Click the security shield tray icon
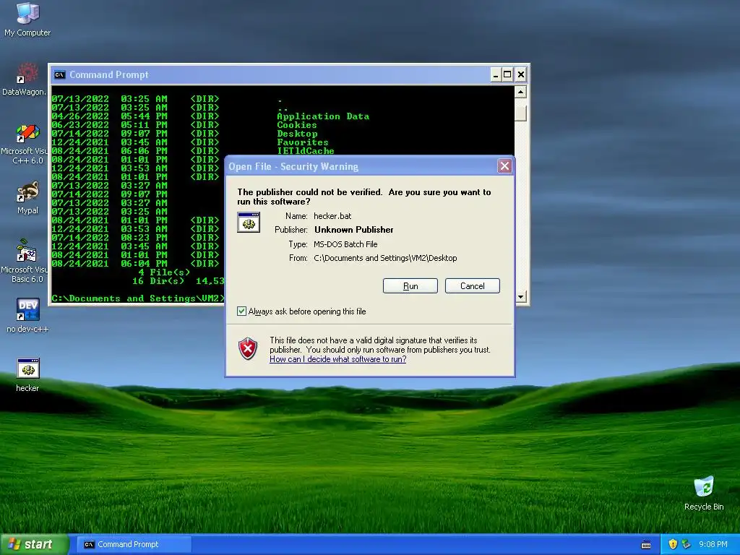Image resolution: width=740 pixels, height=555 pixels. point(673,544)
